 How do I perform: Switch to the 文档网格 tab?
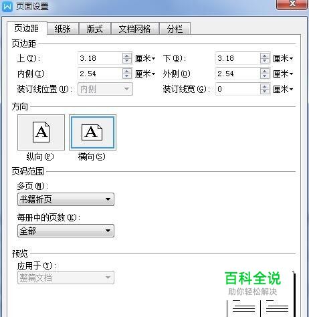[x=135, y=29]
